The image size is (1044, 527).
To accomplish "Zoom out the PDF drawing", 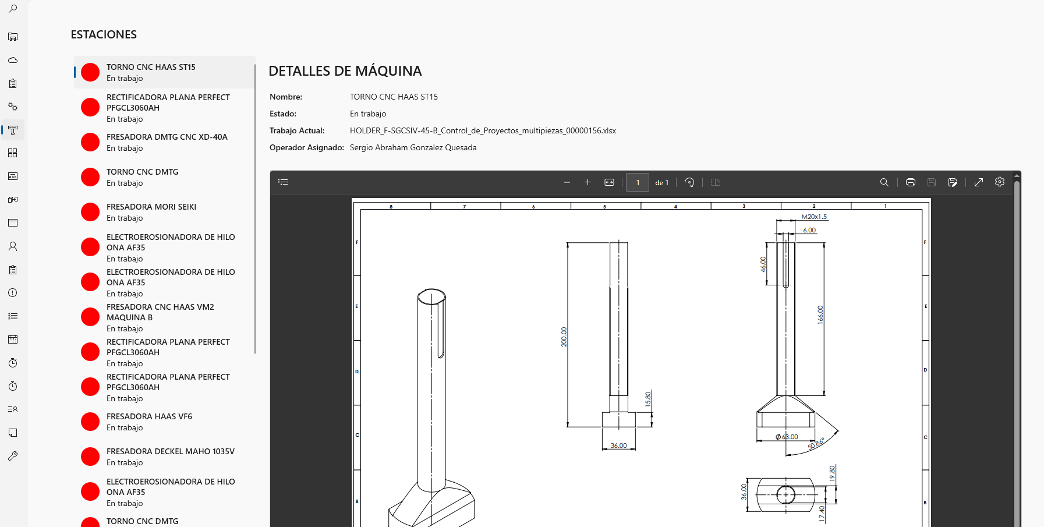I will tap(567, 182).
